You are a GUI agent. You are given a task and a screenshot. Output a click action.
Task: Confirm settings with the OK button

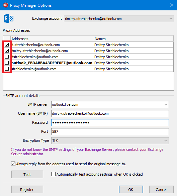click(x=131, y=190)
